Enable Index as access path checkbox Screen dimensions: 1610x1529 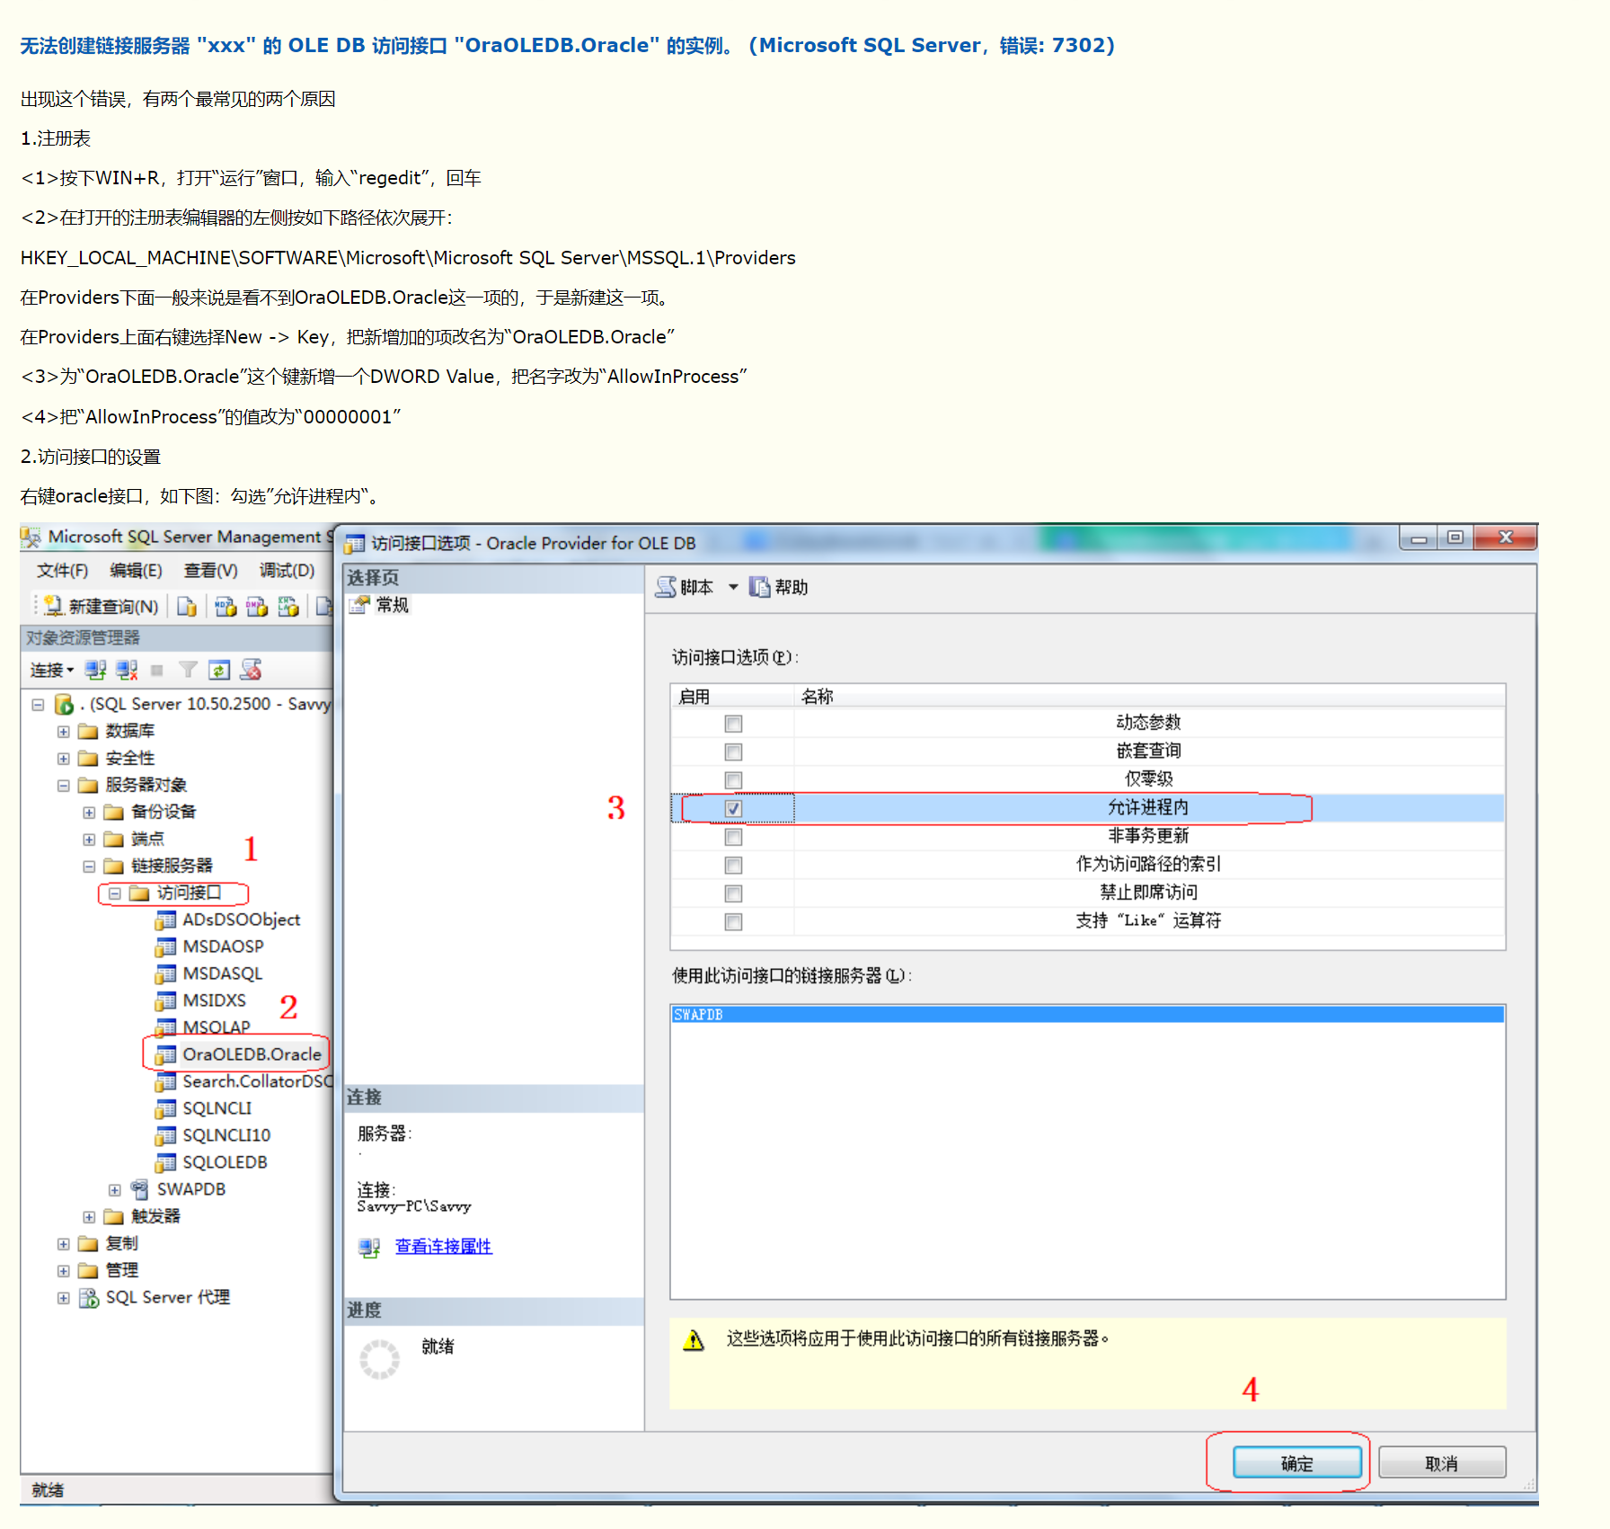[733, 865]
